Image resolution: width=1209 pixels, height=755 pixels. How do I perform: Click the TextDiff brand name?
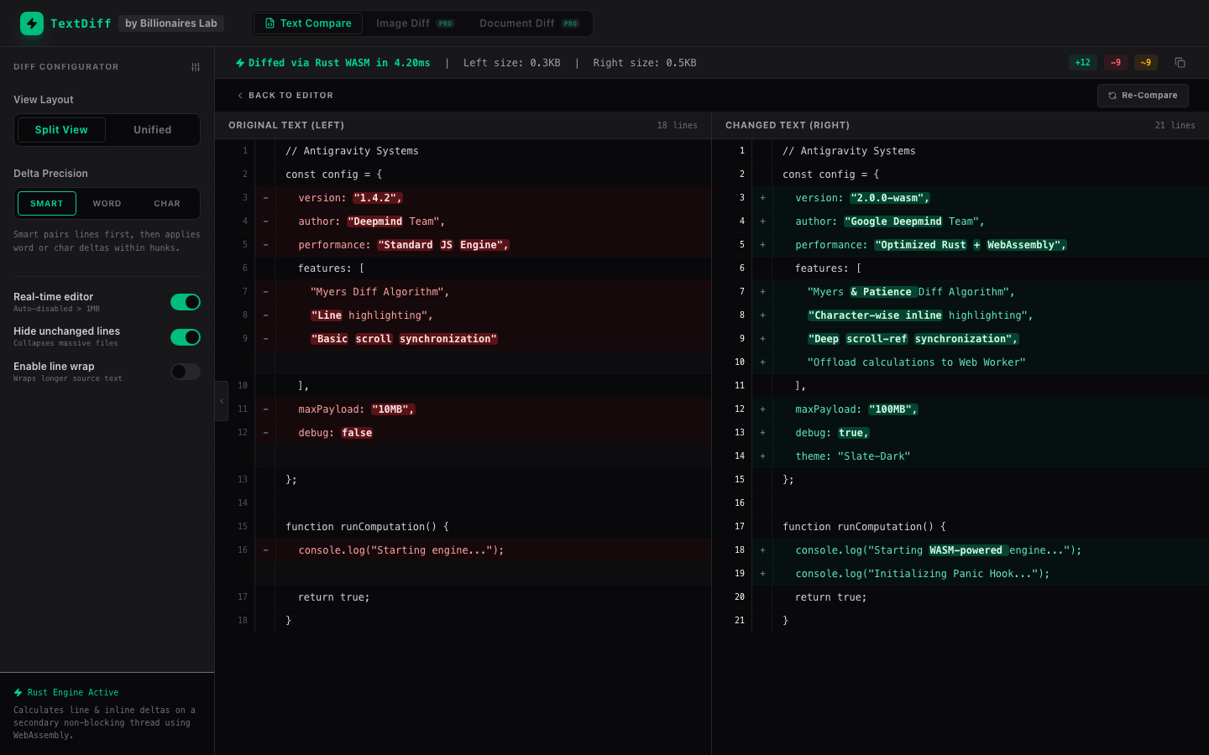pos(81,23)
